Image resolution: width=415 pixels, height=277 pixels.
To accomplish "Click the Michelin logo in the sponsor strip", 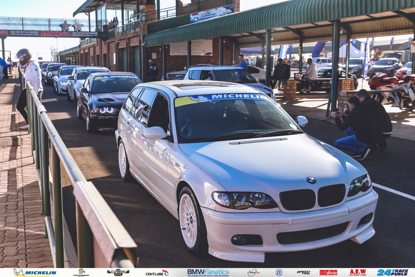I will (35, 272).
